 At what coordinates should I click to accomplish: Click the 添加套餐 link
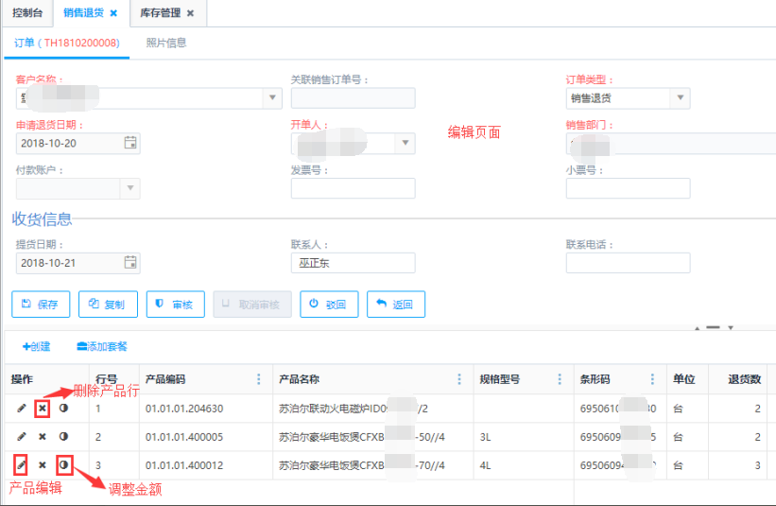(102, 346)
